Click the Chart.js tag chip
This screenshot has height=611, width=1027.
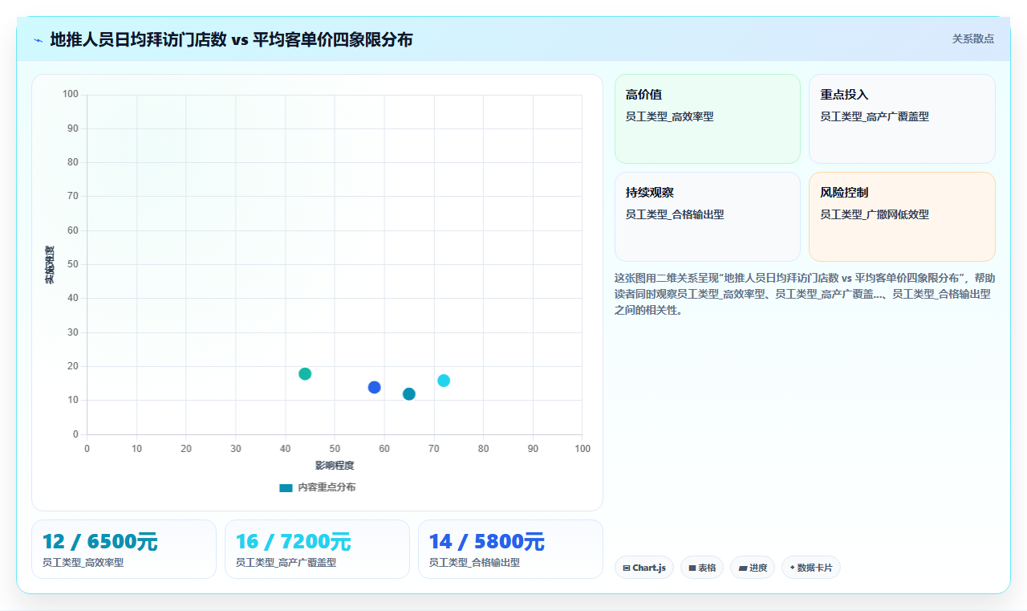pyautogui.click(x=644, y=568)
